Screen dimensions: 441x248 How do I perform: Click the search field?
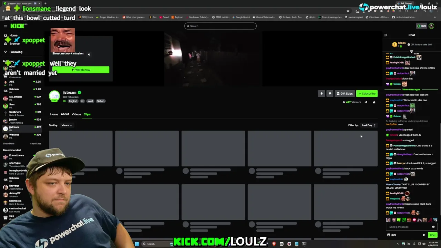(220, 26)
